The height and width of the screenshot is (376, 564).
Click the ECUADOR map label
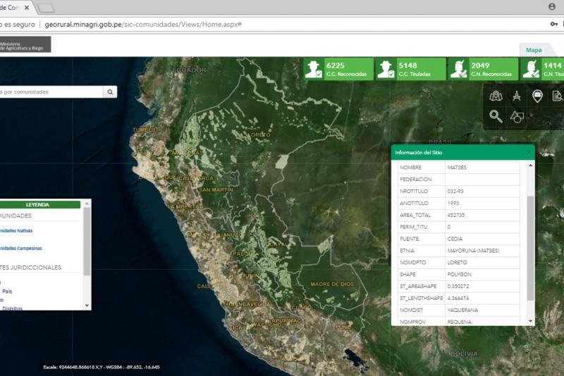[189, 70]
